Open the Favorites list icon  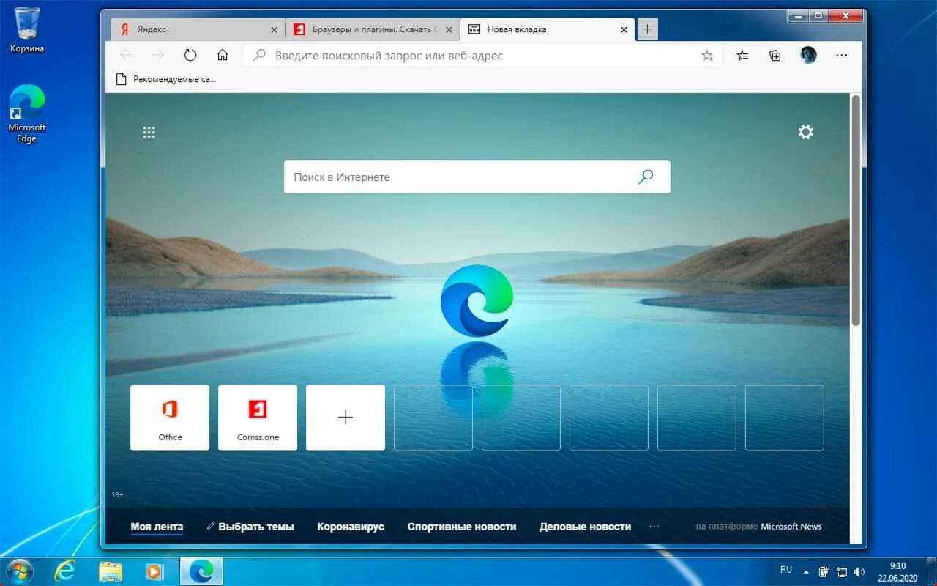point(742,55)
